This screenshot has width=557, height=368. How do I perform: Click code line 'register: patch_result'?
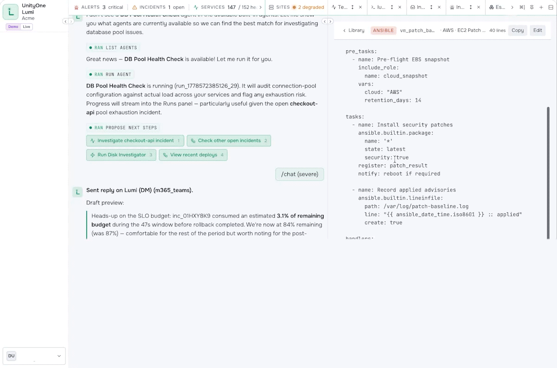click(393, 165)
